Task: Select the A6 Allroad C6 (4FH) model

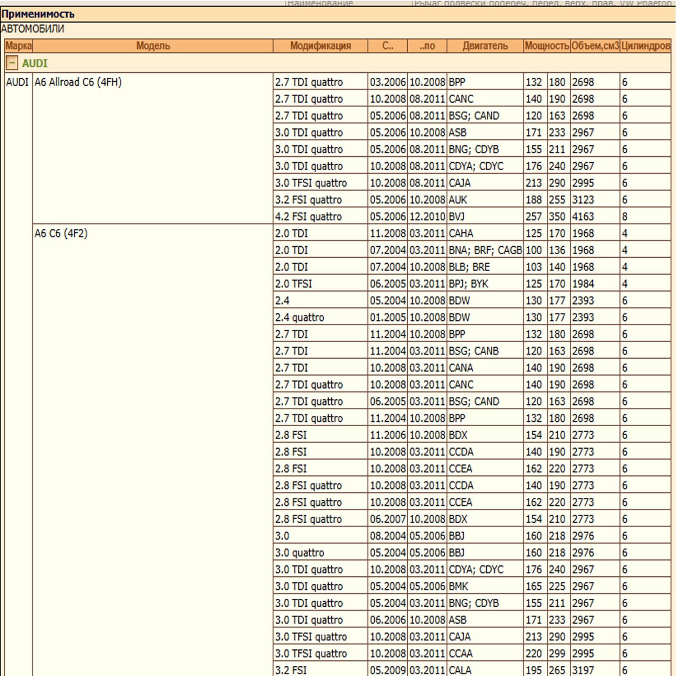Action: click(78, 82)
